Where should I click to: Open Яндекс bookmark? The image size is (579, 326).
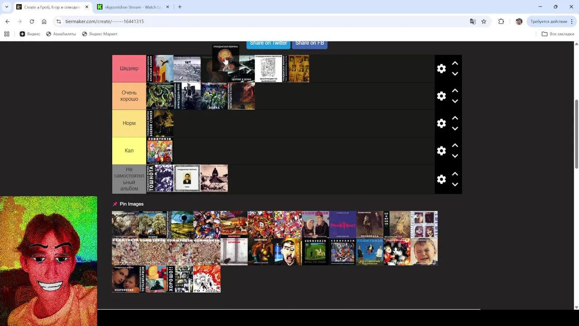[x=30, y=34]
